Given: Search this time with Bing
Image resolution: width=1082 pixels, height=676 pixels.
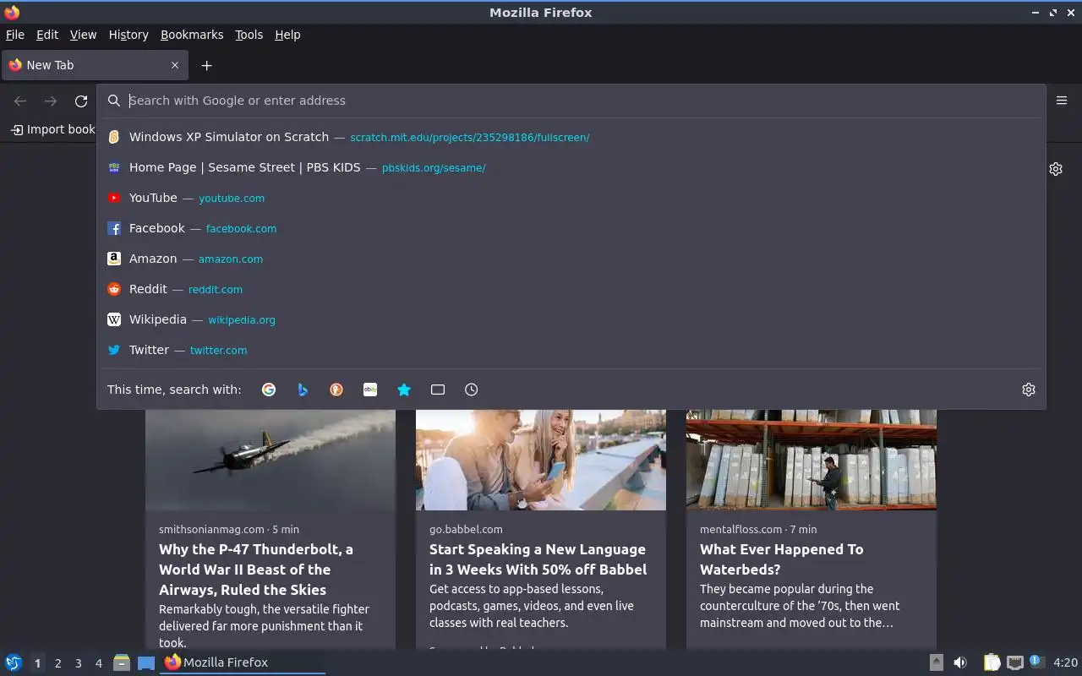Looking at the screenshot, I should tap(303, 390).
